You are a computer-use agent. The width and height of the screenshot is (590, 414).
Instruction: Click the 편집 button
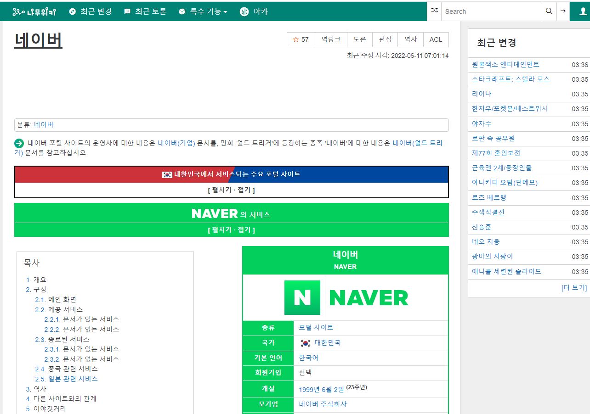[x=385, y=39]
